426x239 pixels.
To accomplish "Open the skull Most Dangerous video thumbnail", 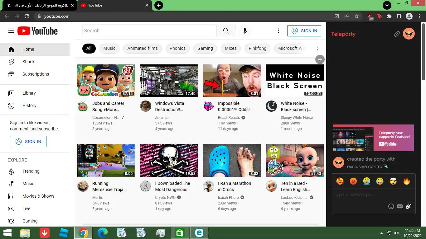I will (169, 160).
